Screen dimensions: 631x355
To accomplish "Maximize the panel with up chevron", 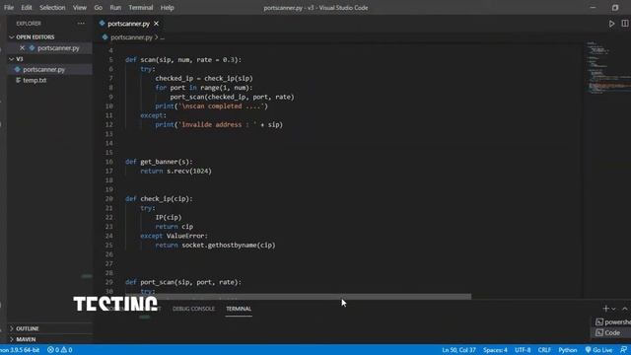I will coord(624,309).
